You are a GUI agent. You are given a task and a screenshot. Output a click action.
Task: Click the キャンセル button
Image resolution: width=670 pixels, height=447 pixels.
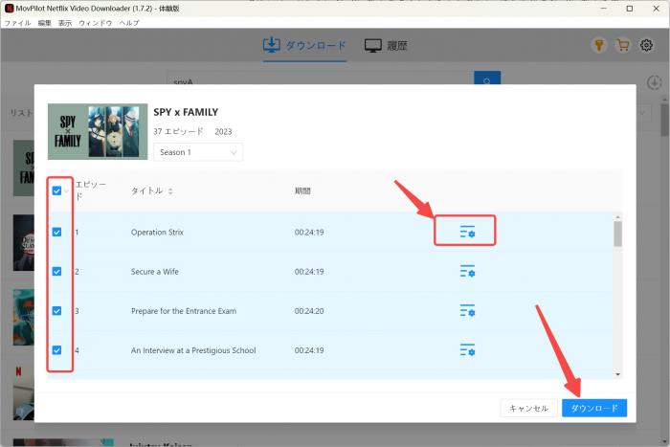528,408
